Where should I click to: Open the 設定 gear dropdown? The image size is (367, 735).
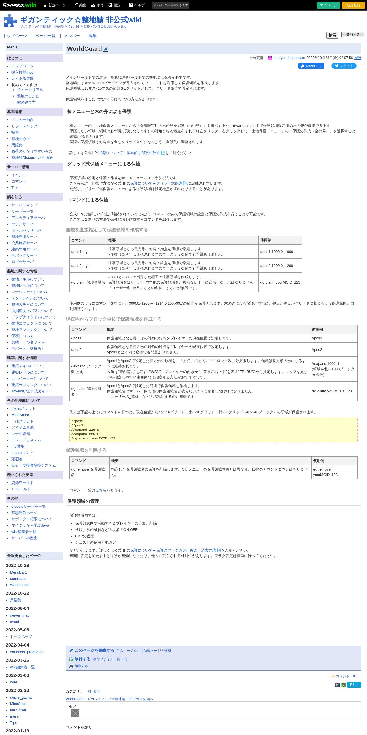(116, 5)
